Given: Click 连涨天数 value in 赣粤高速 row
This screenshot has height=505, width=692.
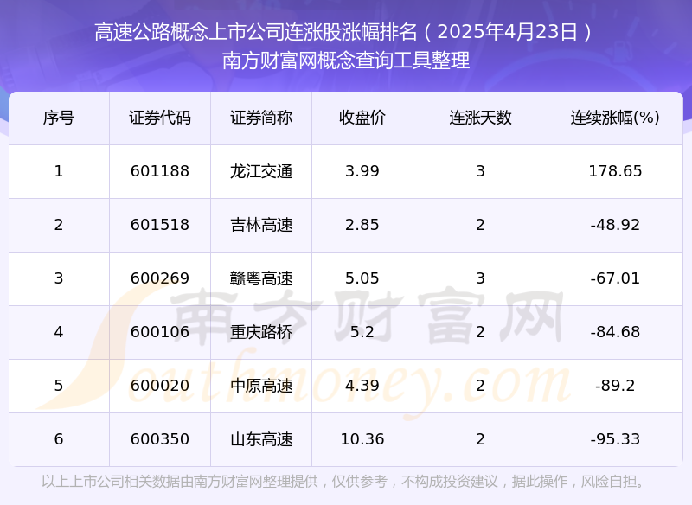Looking at the screenshot, I should point(480,278).
